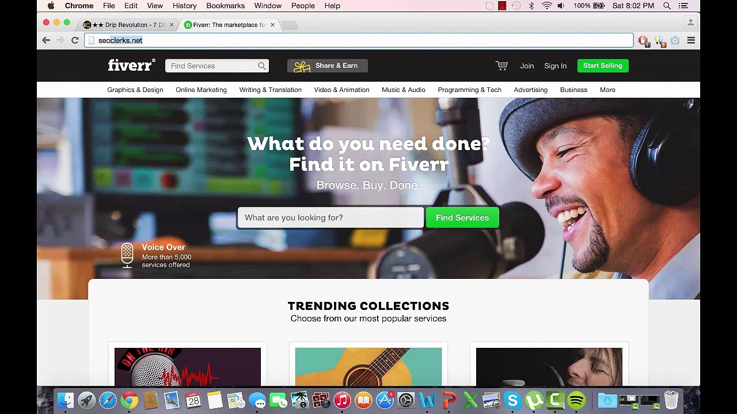Expand the Graphics & Design category
Screen dimensions: 737x414
[135, 90]
